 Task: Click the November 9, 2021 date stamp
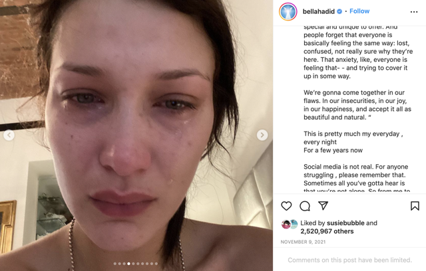pyautogui.click(x=303, y=242)
